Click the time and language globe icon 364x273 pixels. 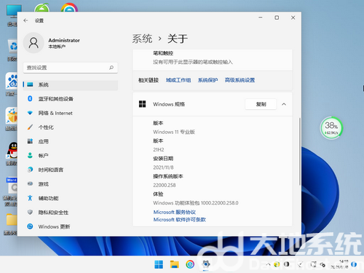tap(30, 170)
